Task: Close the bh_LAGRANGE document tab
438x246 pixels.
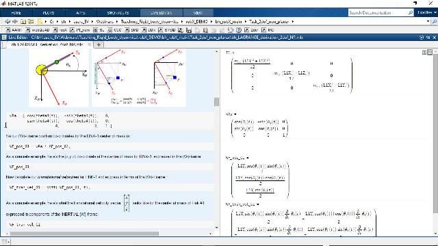Action: click(90, 44)
